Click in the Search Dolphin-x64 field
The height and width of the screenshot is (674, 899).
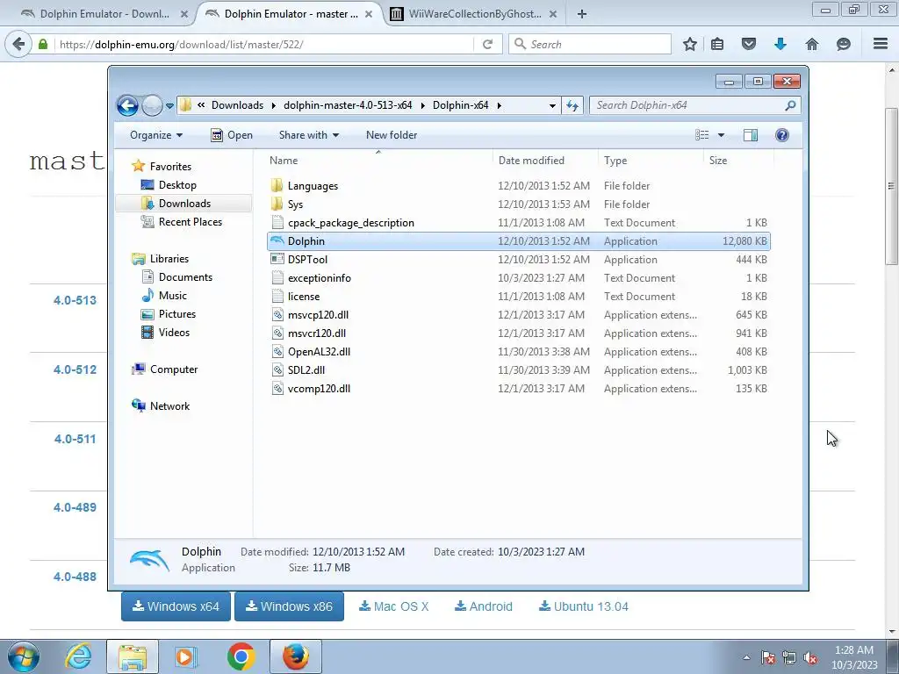pos(688,105)
